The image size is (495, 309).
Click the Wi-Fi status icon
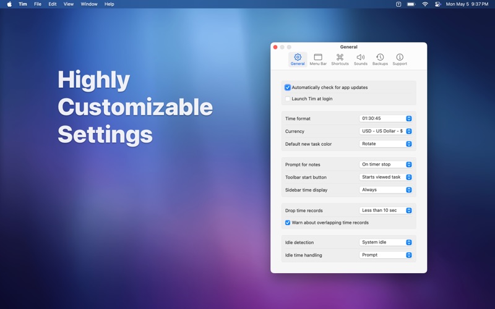425,4
